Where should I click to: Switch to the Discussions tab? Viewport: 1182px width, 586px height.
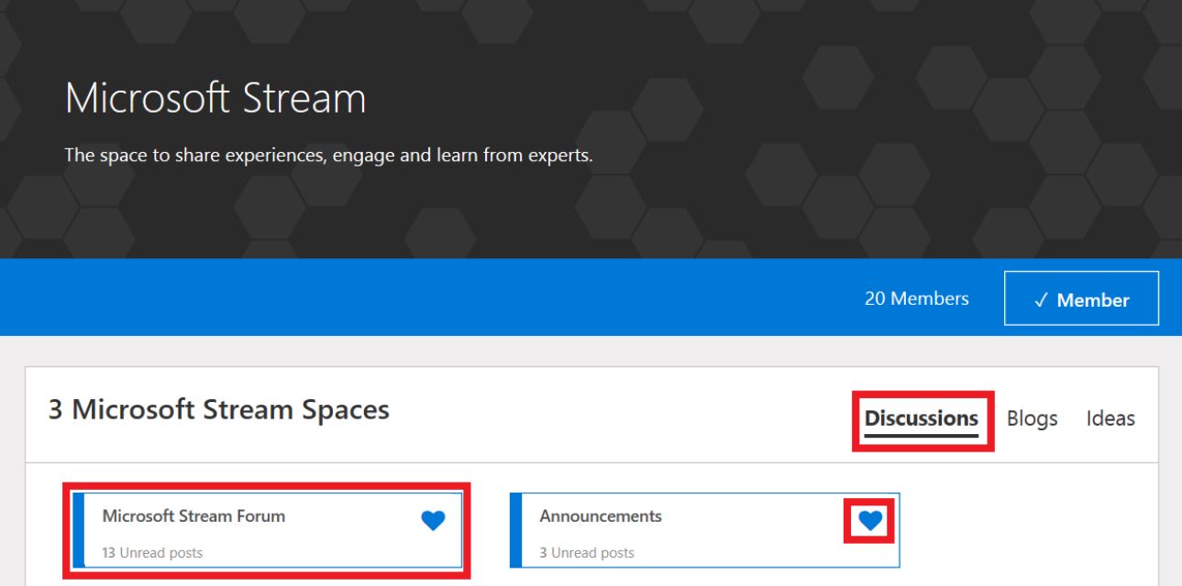[922, 419]
